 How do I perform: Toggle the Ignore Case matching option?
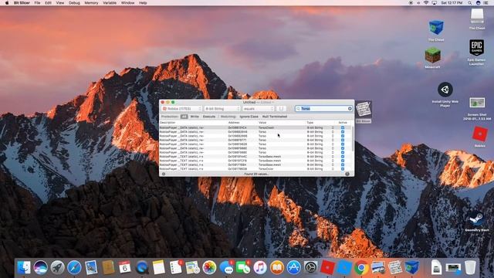tap(249, 117)
